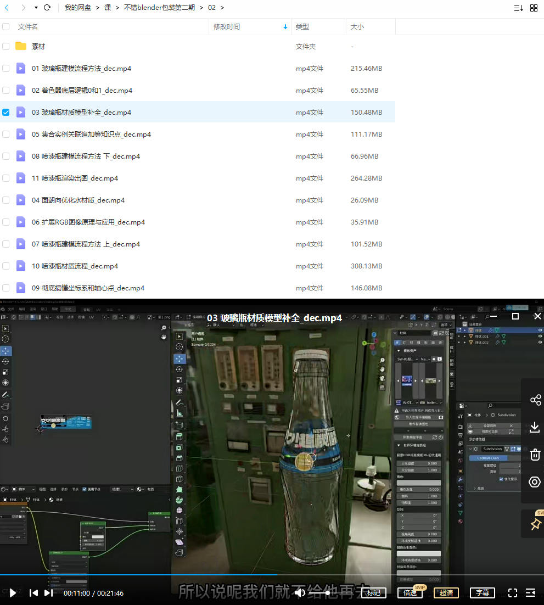Open the sort order dropdown
Screen dimensions: 544x605
click(x=518, y=8)
